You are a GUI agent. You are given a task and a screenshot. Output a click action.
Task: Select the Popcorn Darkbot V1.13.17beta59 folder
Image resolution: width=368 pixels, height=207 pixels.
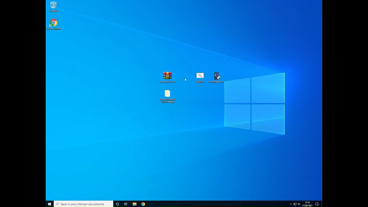point(168,96)
